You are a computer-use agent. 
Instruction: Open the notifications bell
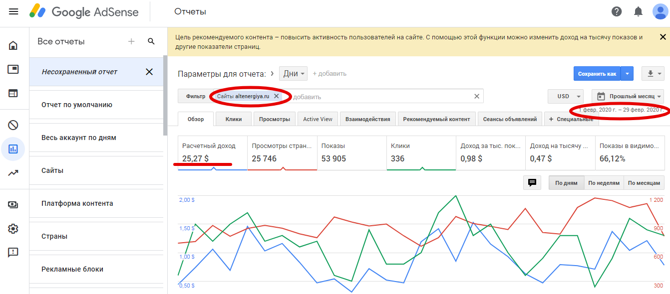638,11
